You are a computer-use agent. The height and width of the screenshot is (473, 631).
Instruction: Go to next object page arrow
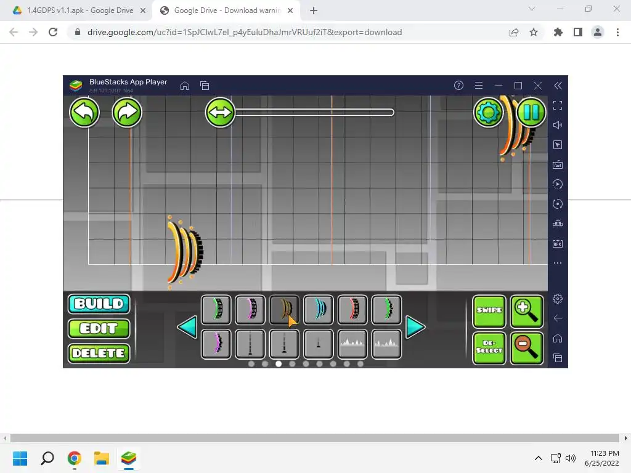click(415, 327)
